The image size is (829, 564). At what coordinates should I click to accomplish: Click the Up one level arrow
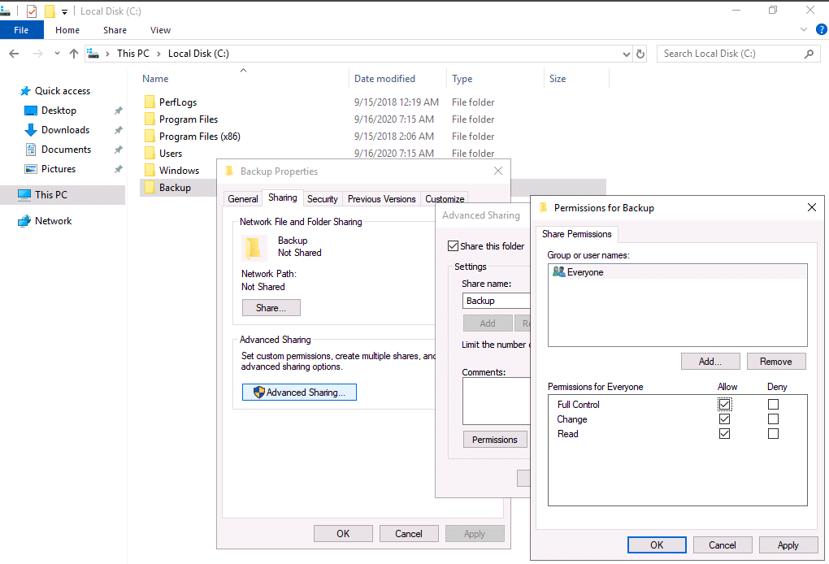(74, 54)
